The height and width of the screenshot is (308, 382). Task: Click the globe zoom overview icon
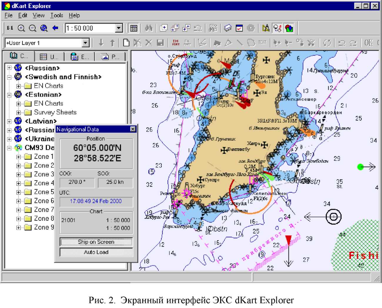(x=44, y=28)
